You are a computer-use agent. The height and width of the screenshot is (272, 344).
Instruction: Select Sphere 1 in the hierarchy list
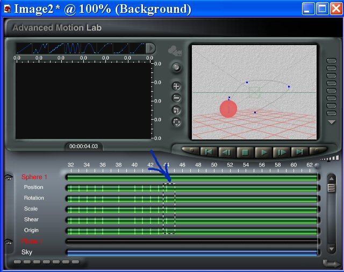pyautogui.click(x=34, y=177)
